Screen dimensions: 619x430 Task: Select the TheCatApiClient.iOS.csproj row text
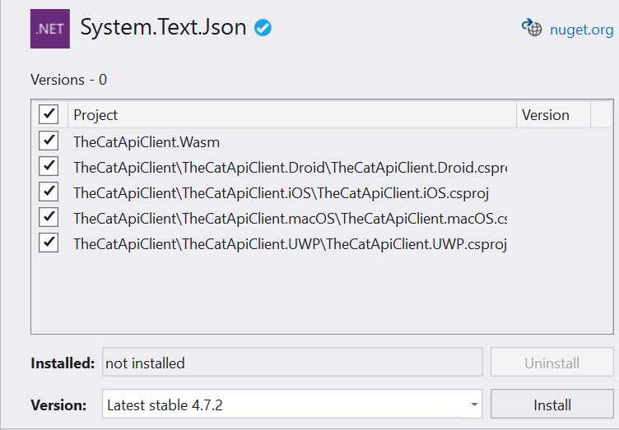(x=281, y=193)
